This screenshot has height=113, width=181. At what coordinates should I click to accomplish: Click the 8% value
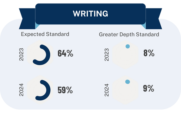point(149,53)
